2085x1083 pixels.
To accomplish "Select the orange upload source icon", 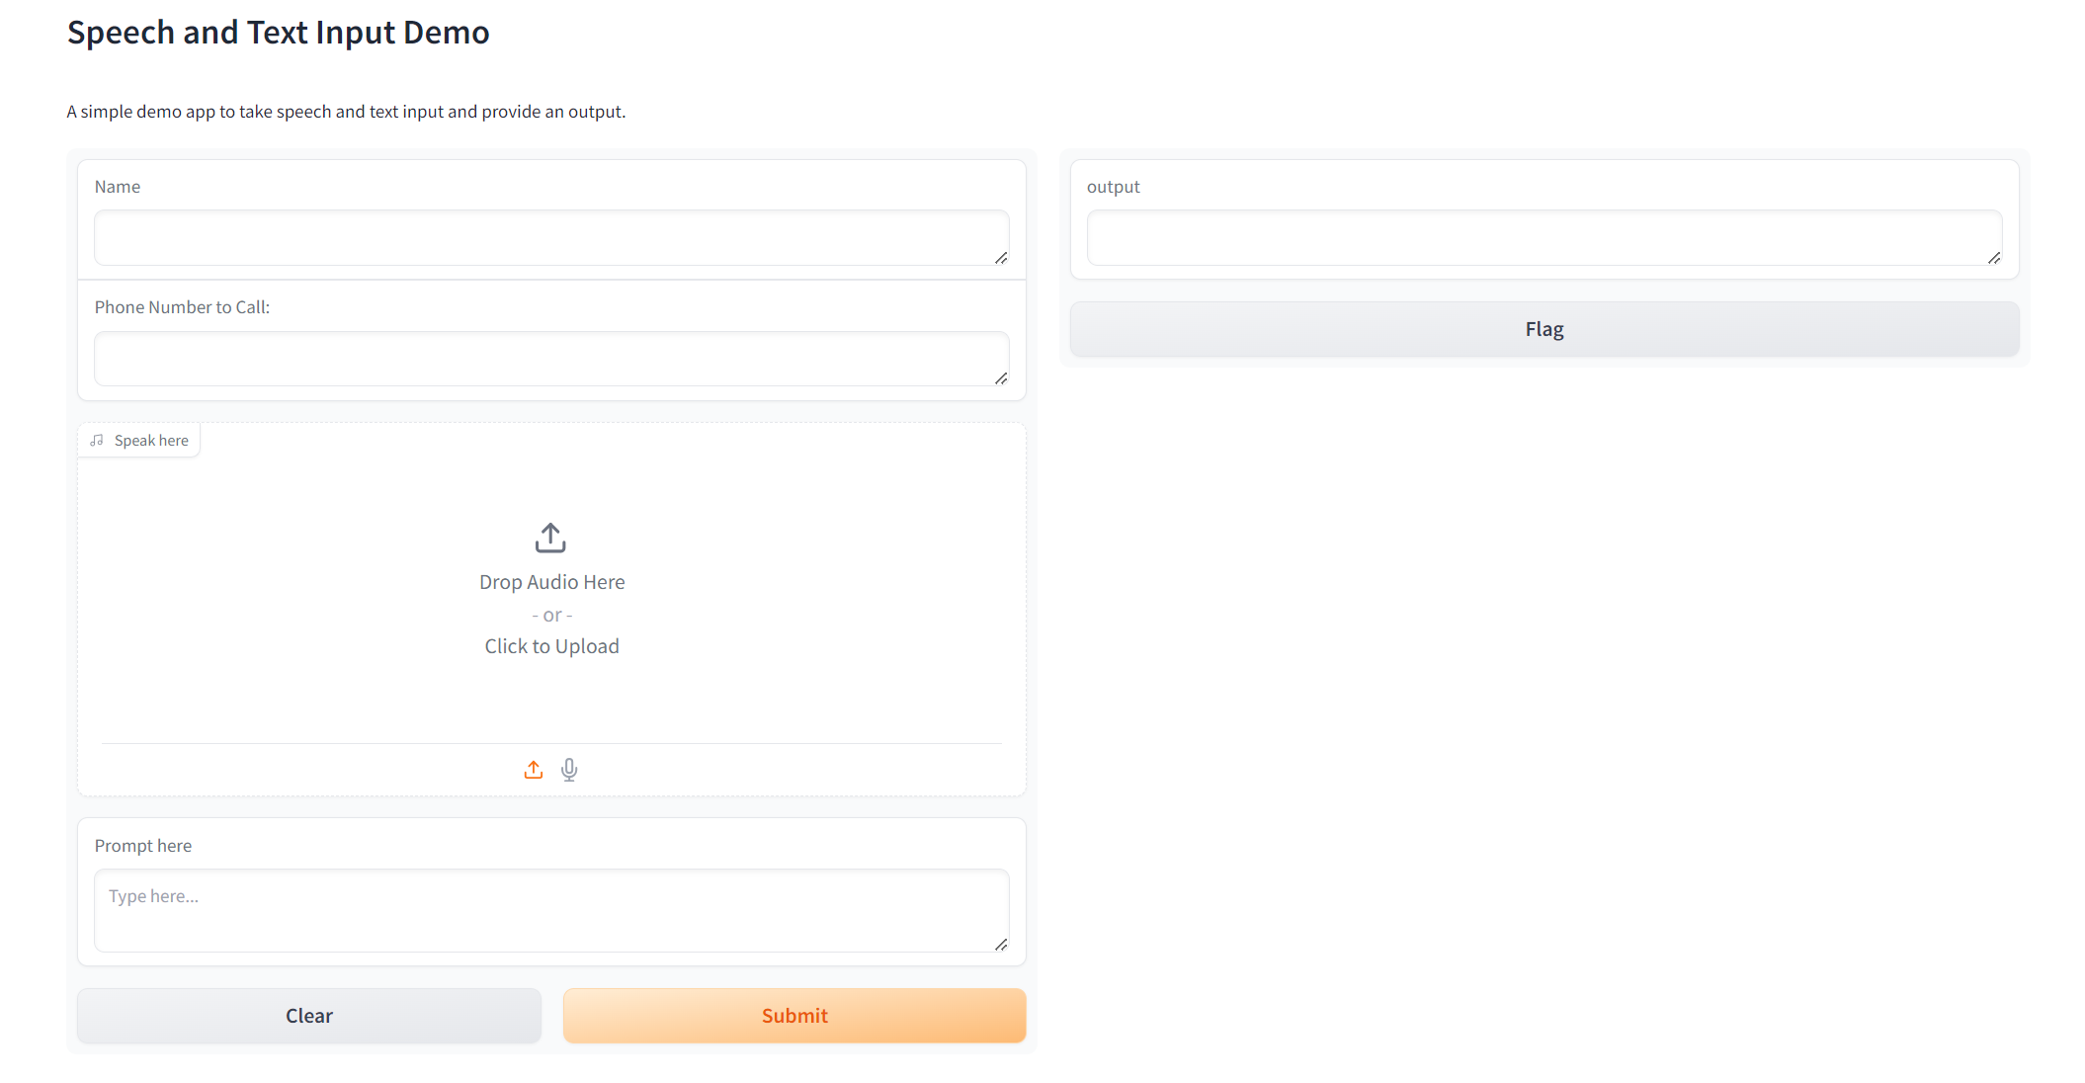I will [534, 770].
